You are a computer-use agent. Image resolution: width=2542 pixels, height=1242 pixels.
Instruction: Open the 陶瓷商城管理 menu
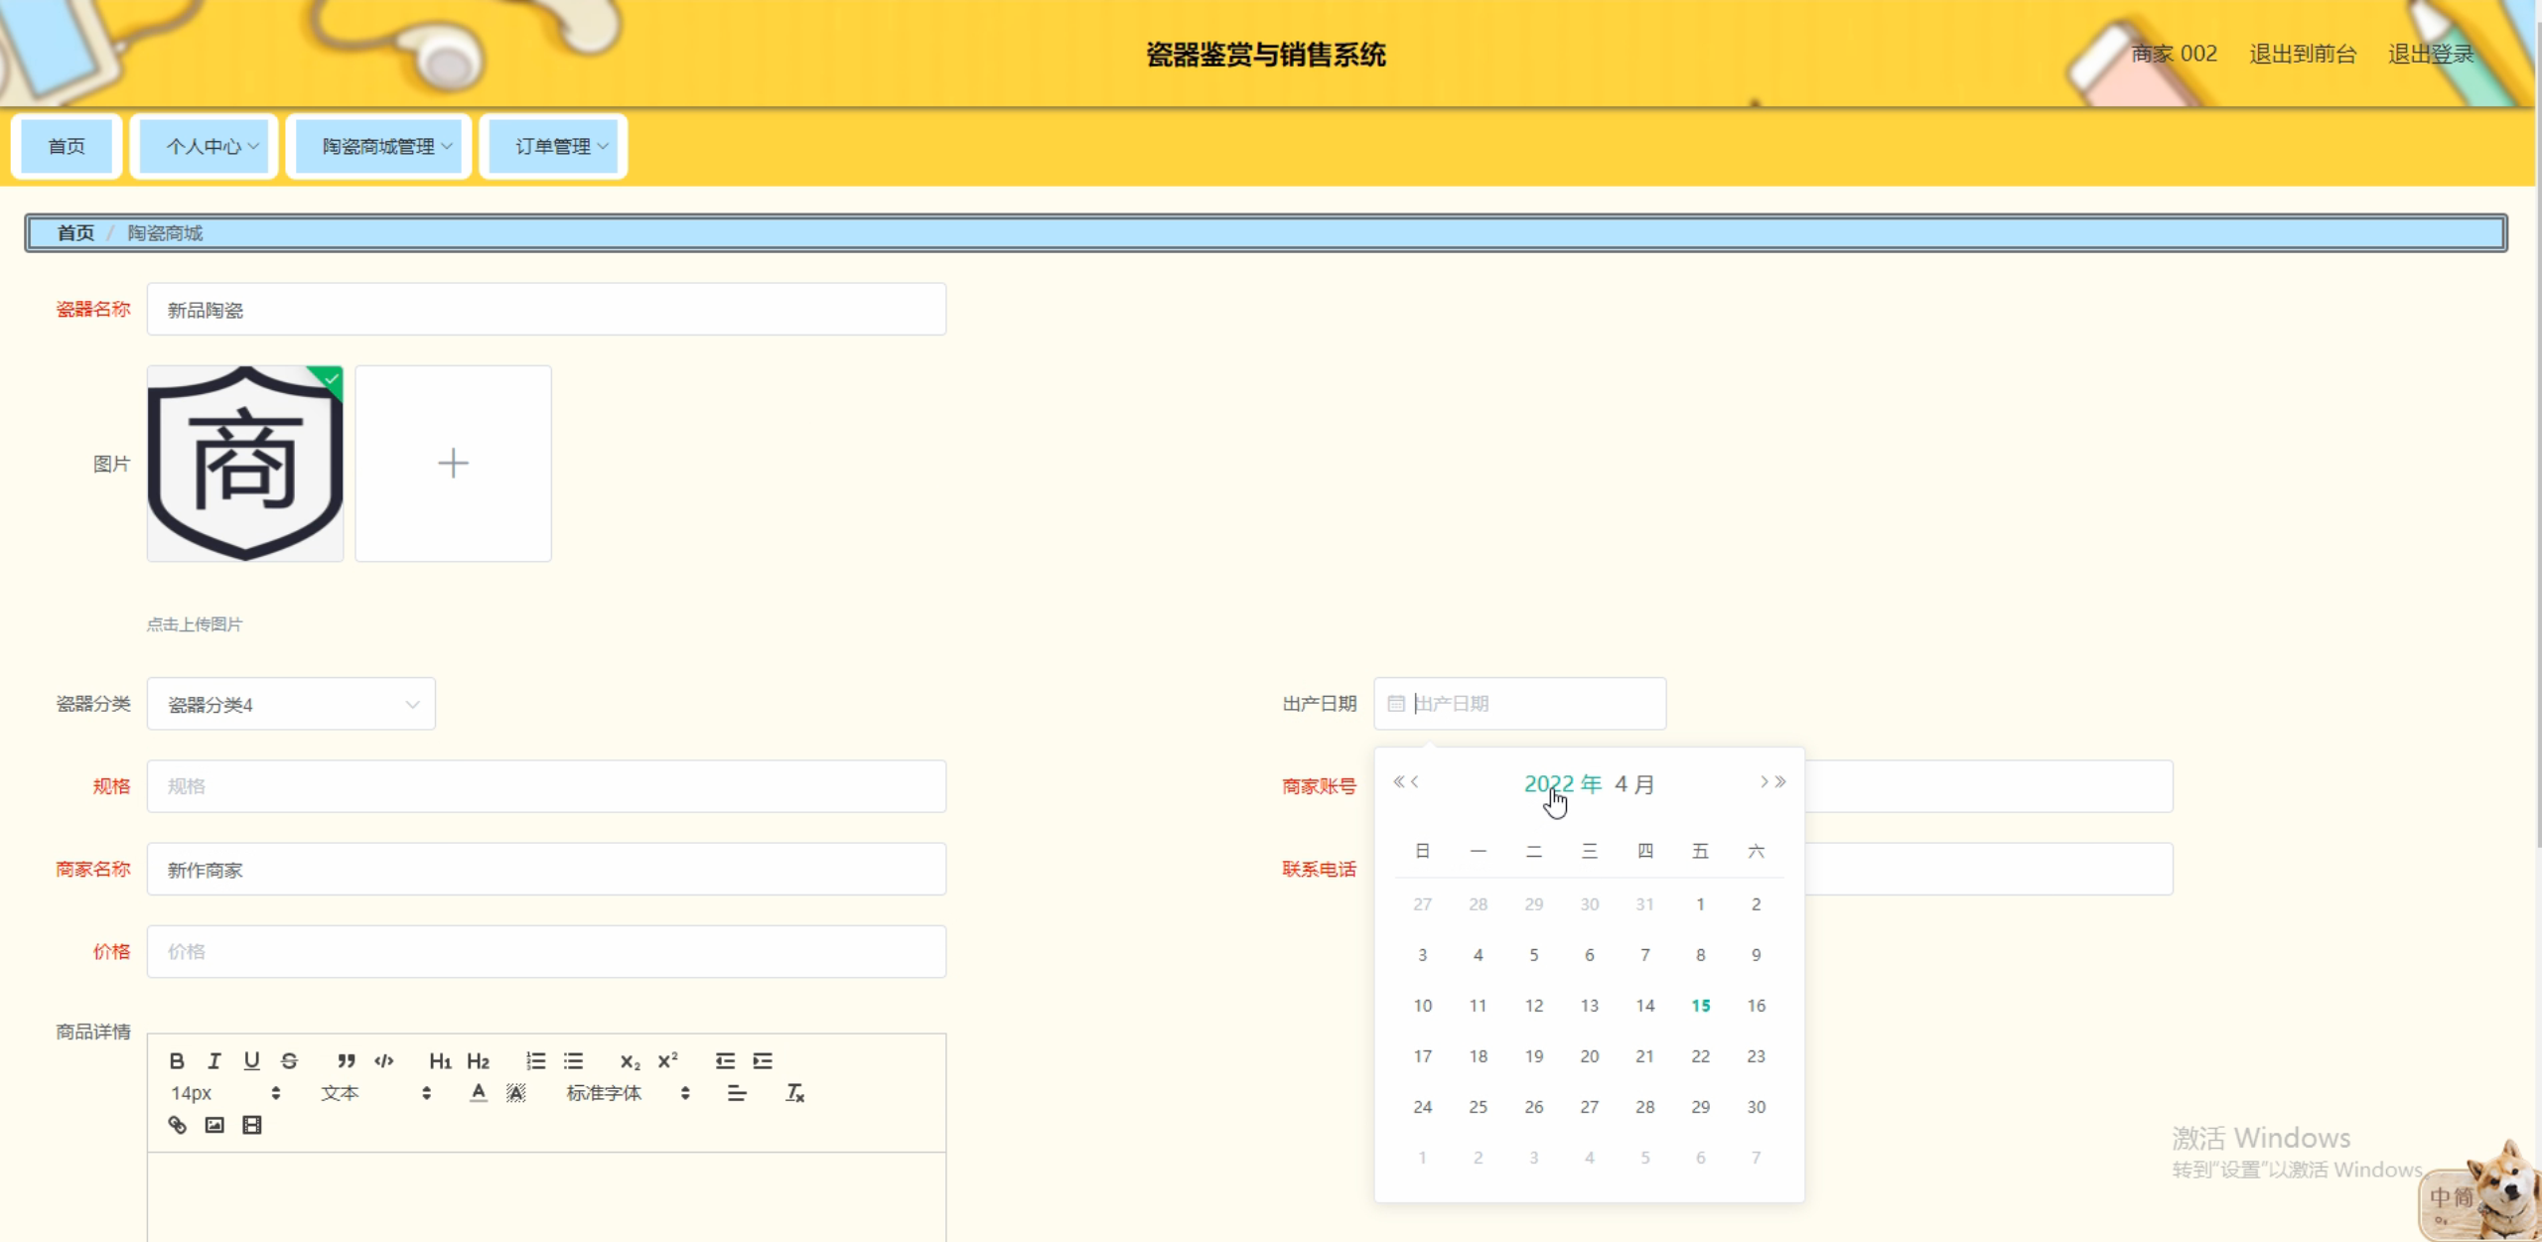[379, 147]
